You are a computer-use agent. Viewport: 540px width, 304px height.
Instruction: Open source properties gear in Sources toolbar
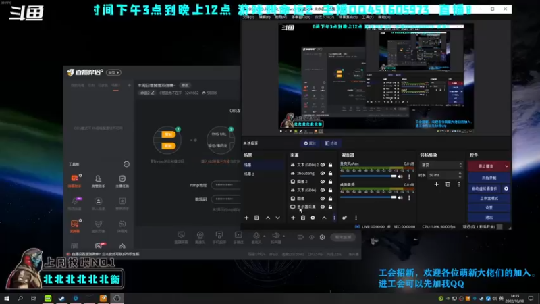[313, 218]
